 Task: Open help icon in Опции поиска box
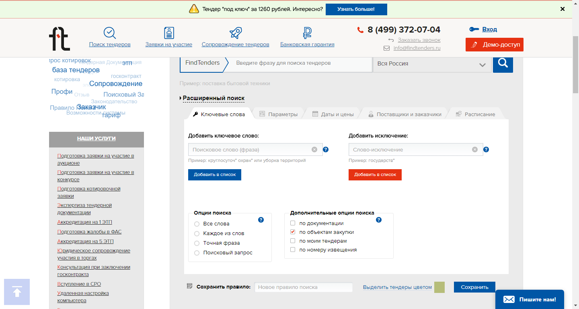pyautogui.click(x=261, y=220)
